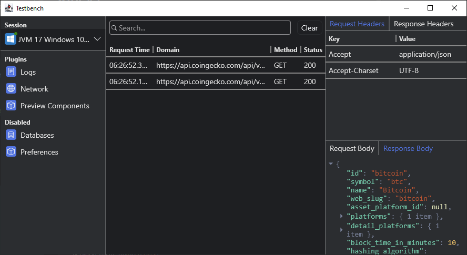
Task: Click the Network globe icon
Action: pos(11,89)
